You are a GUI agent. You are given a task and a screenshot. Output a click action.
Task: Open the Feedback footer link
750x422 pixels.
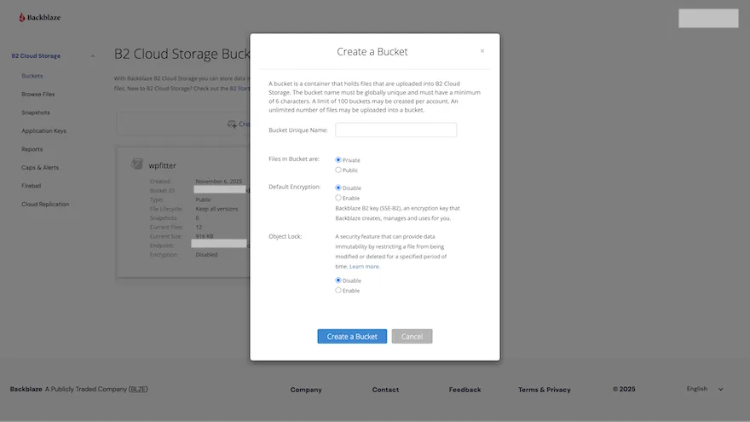tap(465, 390)
